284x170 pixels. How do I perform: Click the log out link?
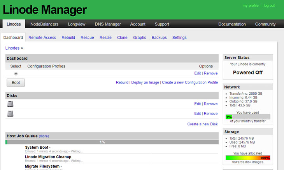point(269,5)
